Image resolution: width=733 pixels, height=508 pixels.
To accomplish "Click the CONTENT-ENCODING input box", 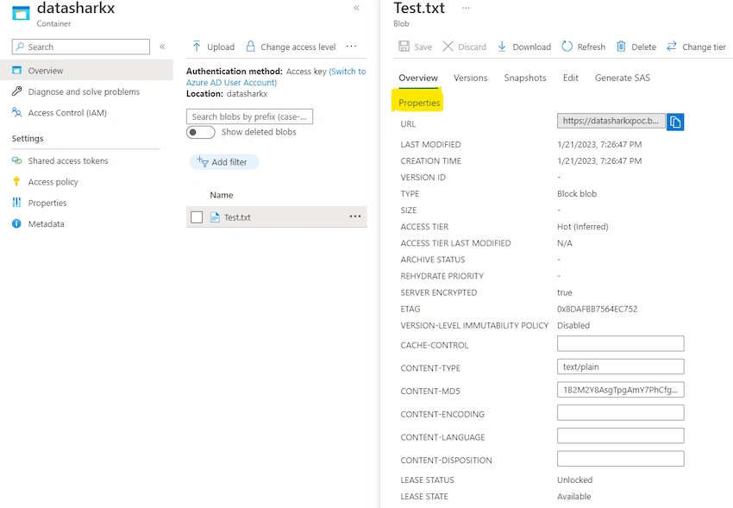I will (x=620, y=412).
